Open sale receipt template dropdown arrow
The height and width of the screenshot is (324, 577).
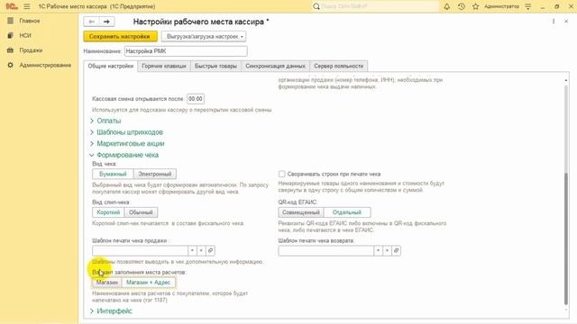[x=192, y=250]
